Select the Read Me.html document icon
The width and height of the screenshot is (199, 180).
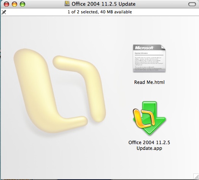click(149, 58)
